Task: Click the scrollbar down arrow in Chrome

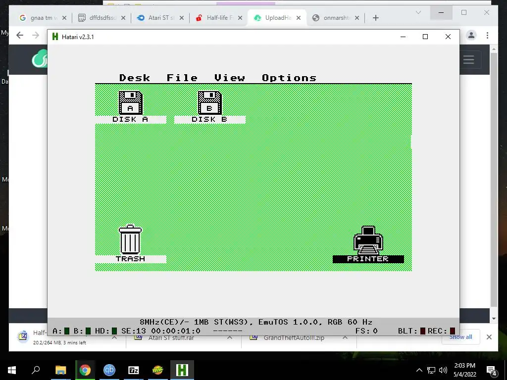Action: [494, 319]
